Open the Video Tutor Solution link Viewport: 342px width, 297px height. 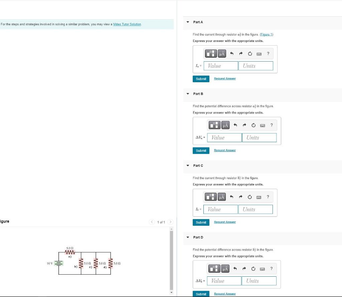127,24
